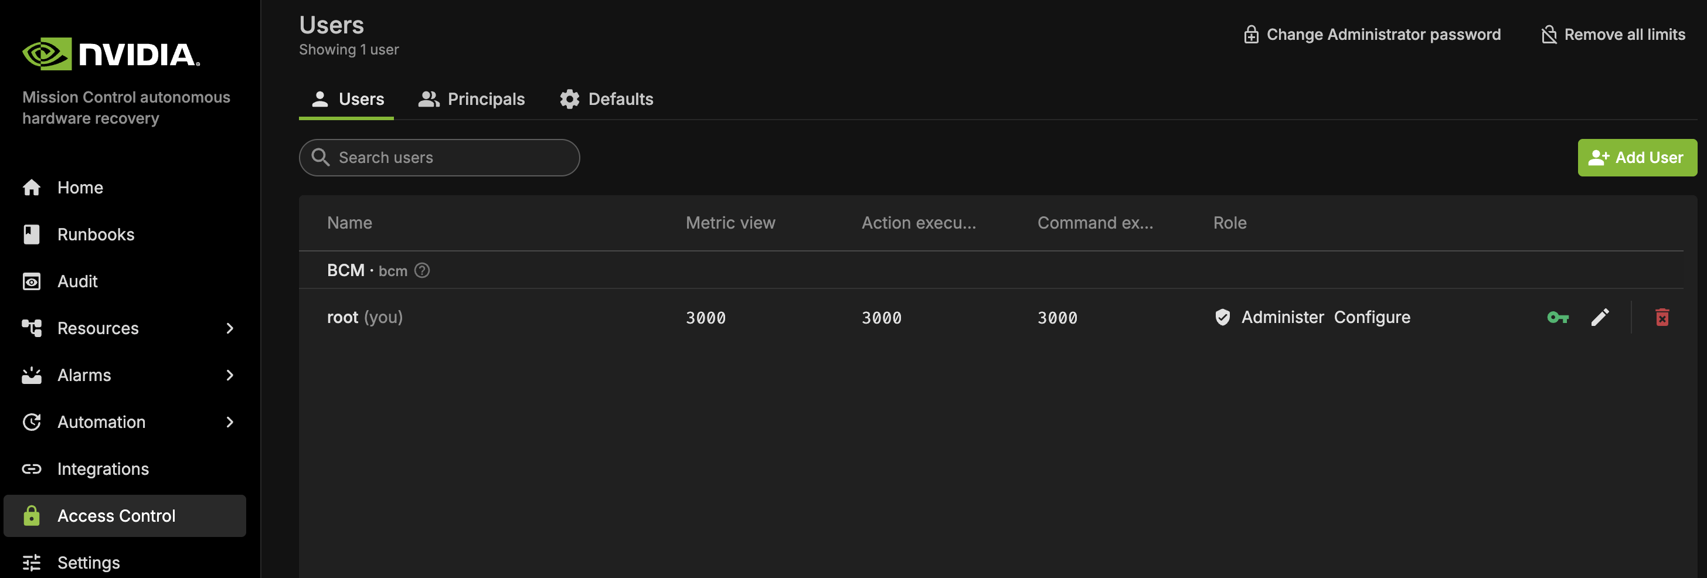Screen dimensions: 1707x578
Task: Click the red delete icon for root
Action: (1662, 318)
